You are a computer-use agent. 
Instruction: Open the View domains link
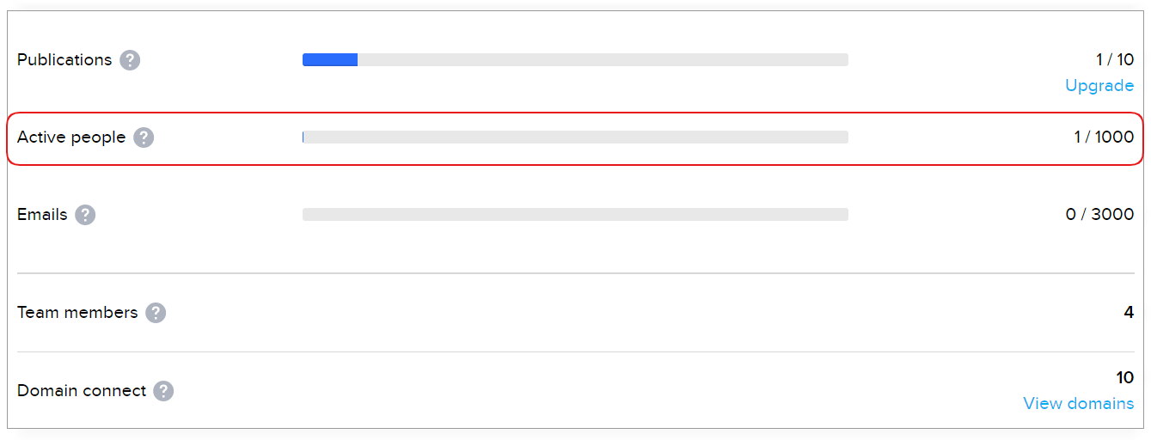(x=1078, y=403)
